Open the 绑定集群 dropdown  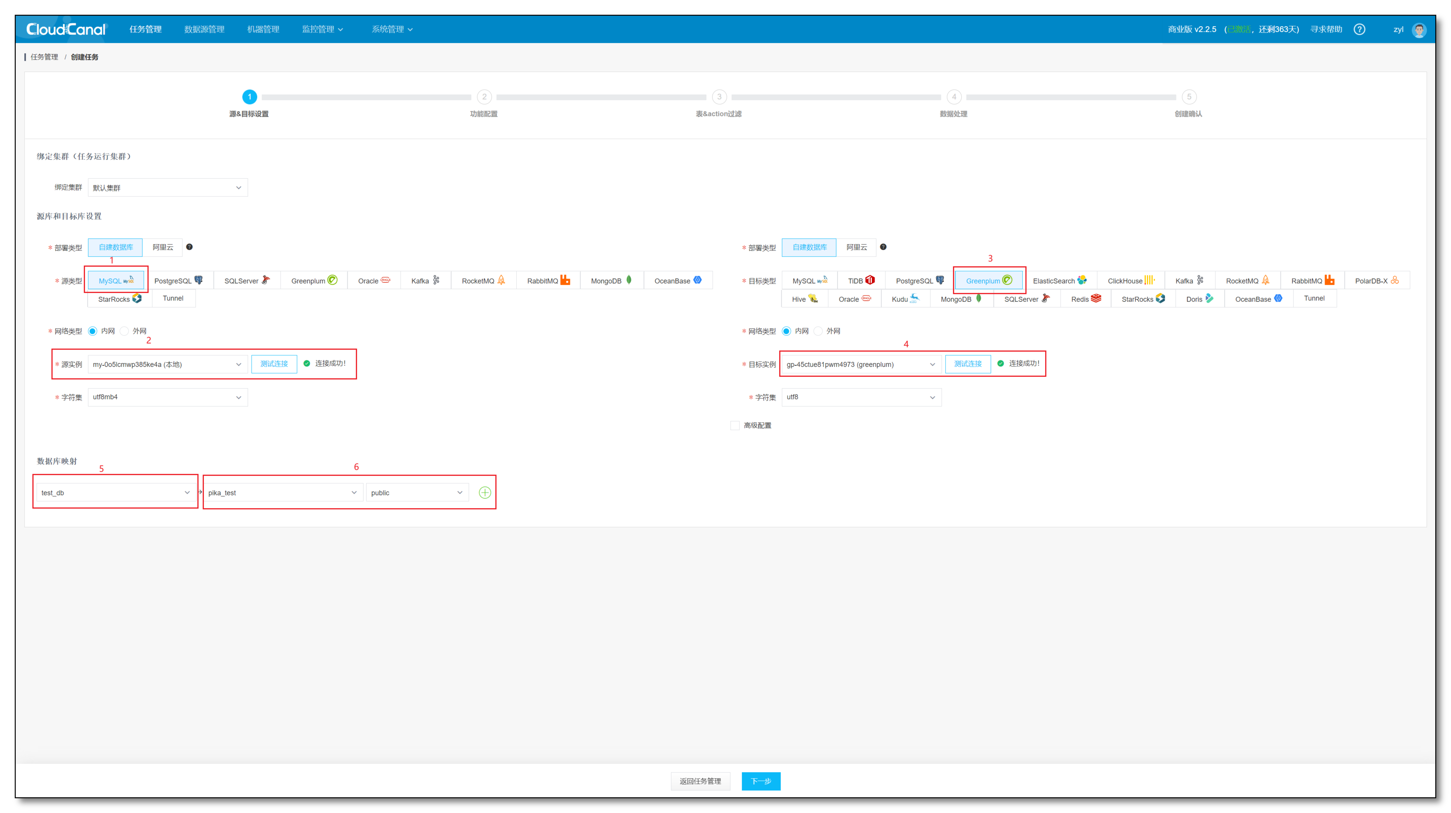pos(168,187)
